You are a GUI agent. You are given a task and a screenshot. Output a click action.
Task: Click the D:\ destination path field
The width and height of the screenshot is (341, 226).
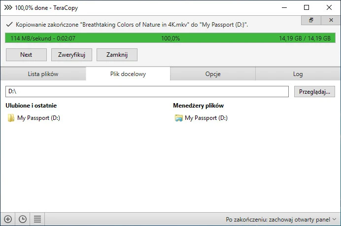147,91
